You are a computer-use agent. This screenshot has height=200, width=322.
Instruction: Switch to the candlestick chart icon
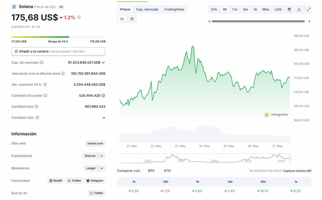[132, 19]
